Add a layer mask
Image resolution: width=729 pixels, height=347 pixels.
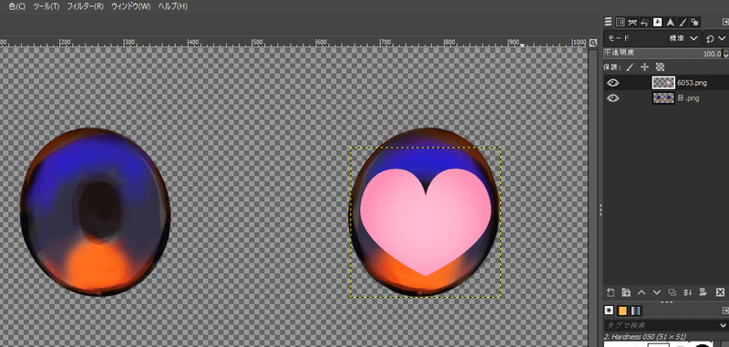tap(703, 292)
